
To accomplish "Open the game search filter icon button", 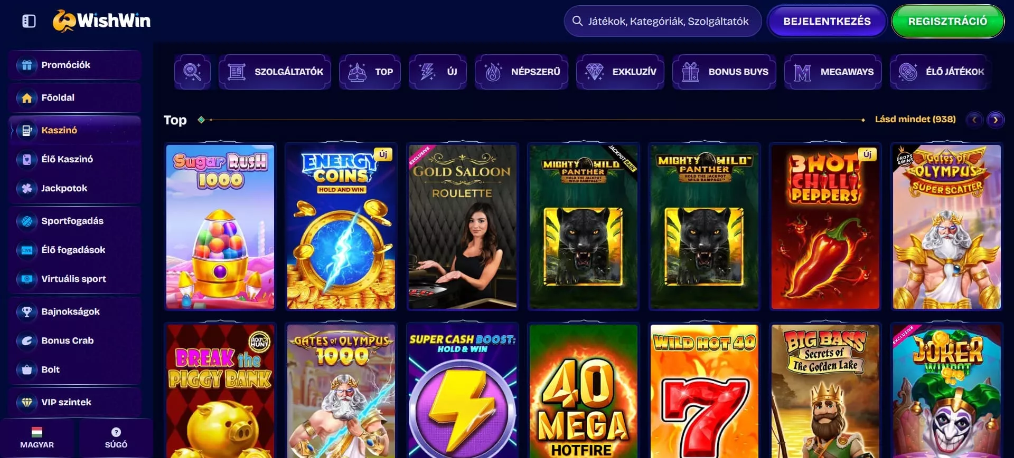I will [192, 72].
